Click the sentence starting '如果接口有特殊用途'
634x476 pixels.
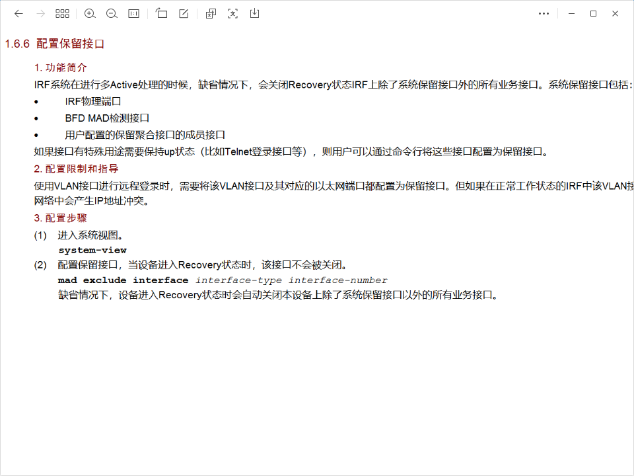pos(291,152)
